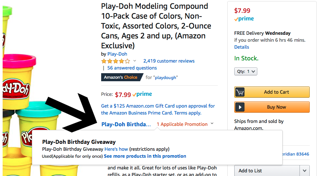Click the Prime logo beside the price
320x176 pixels.
click(x=142, y=94)
